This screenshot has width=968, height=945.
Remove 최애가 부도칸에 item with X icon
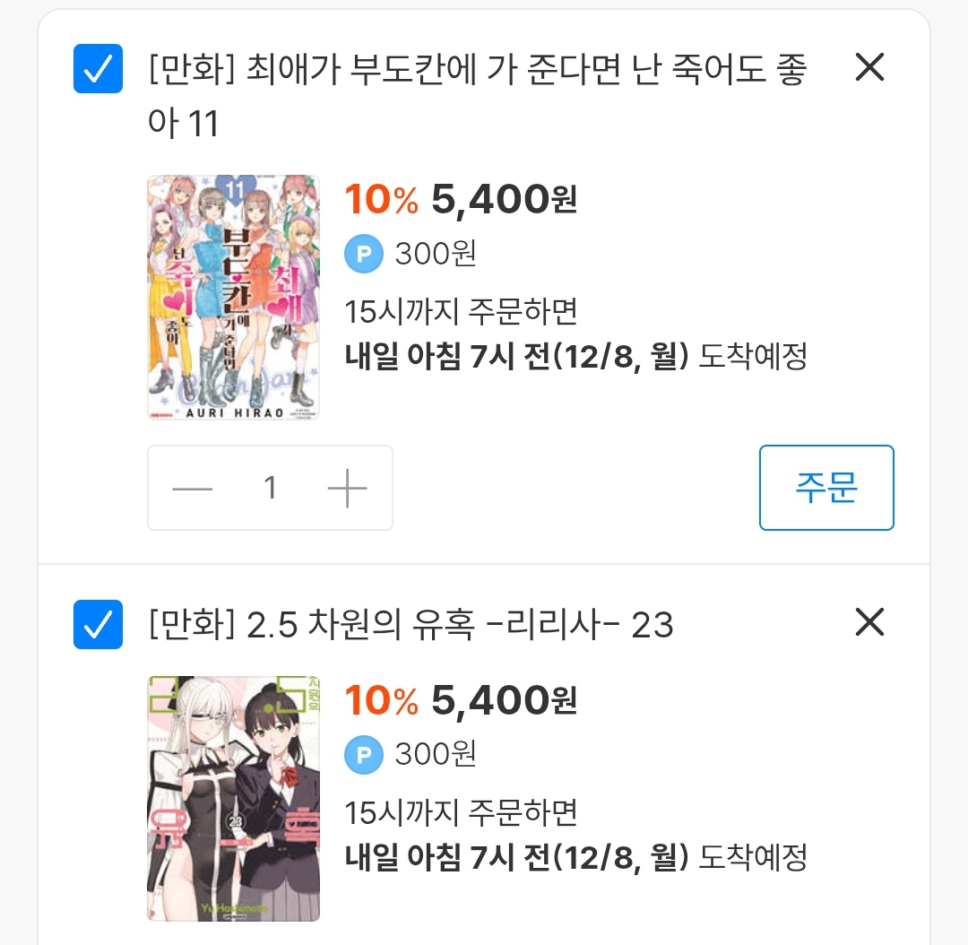tap(869, 67)
